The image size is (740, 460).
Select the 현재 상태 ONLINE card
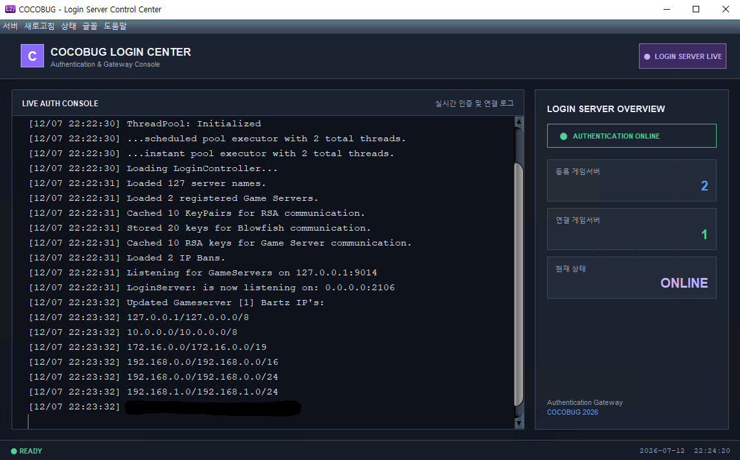click(x=631, y=278)
